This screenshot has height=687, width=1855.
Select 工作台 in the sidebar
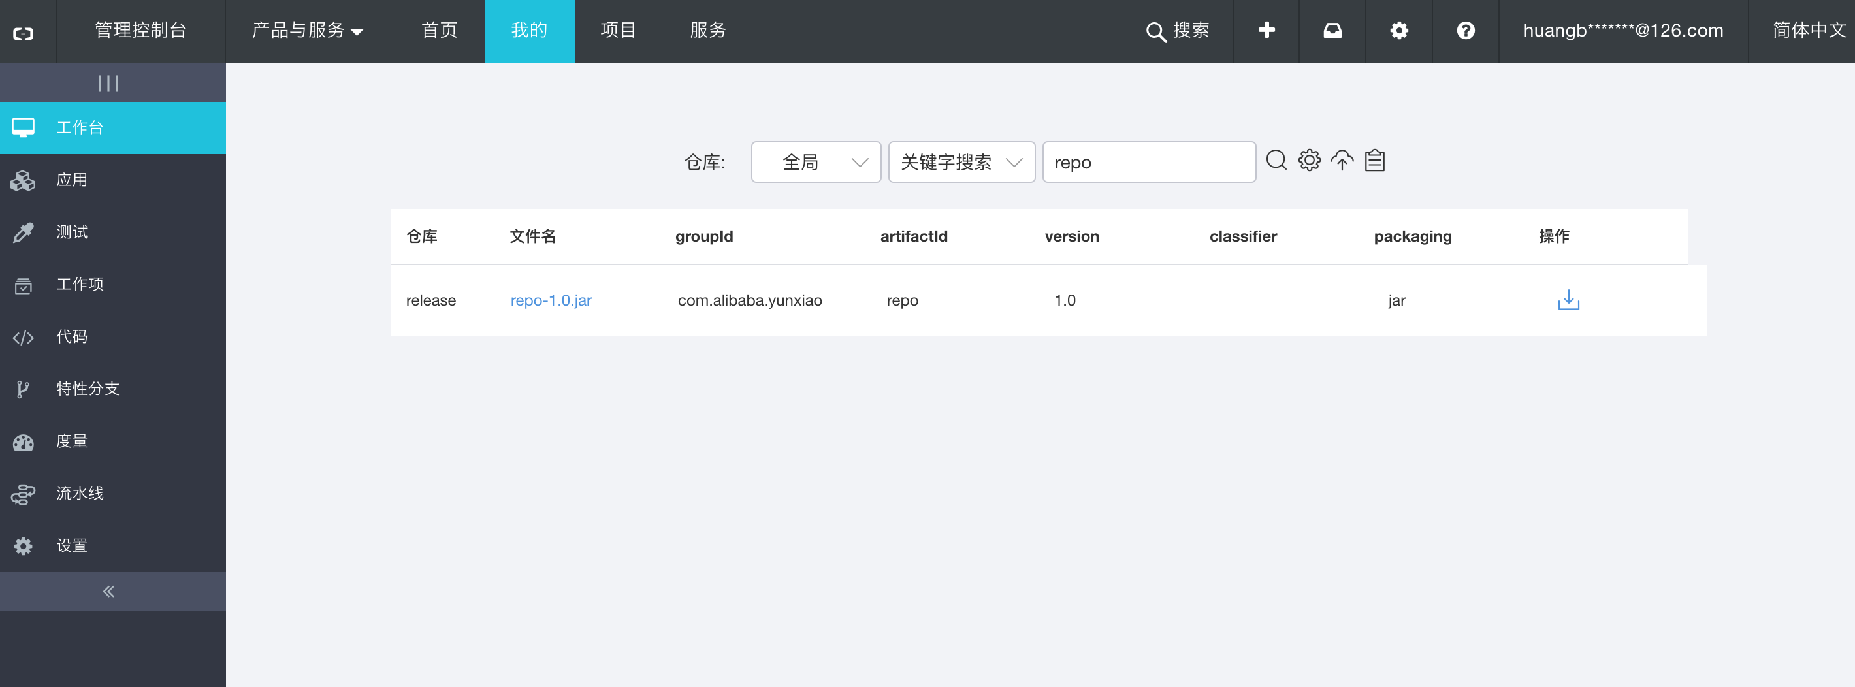[x=113, y=127]
